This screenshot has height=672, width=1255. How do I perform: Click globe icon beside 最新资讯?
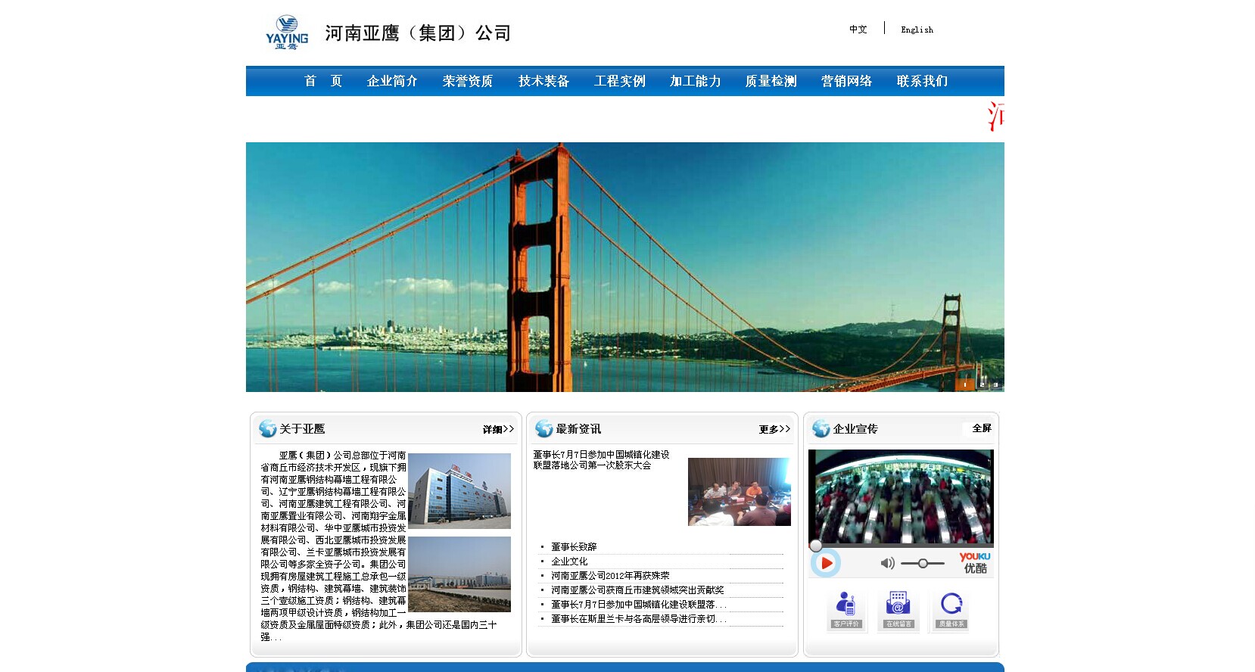click(x=543, y=429)
